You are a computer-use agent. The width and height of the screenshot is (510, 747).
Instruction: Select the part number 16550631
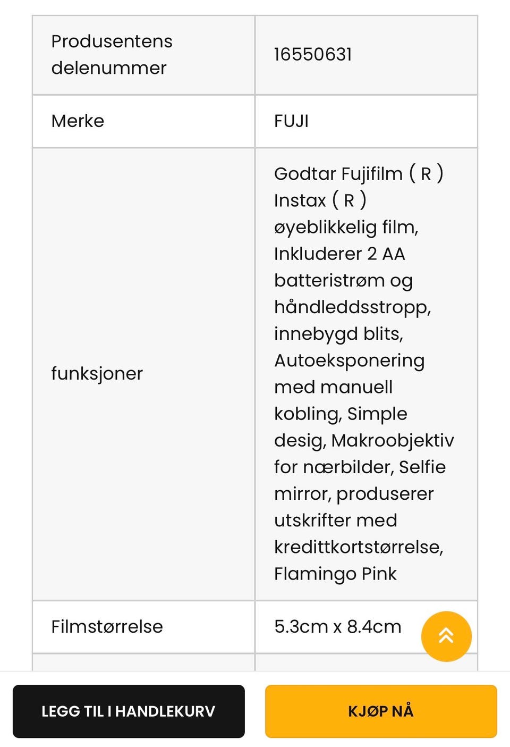tap(313, 54)
